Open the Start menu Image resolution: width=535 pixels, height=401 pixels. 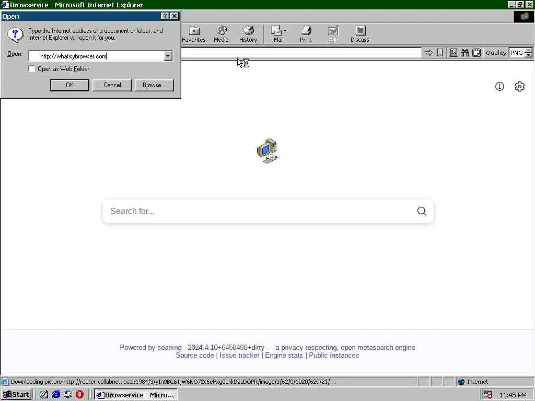(16, 395)
